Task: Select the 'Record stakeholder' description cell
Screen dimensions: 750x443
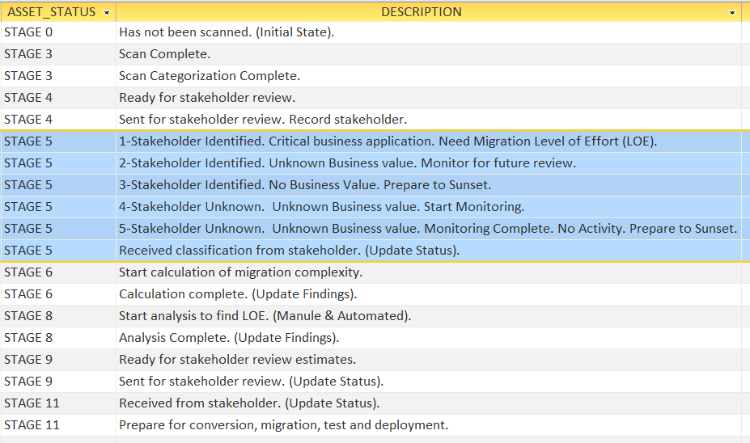Action: pos(263,120)
